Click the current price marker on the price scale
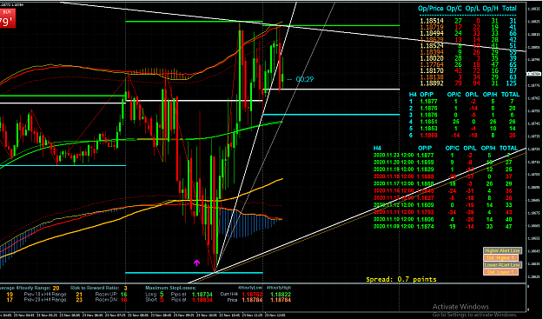 point(534,74)
